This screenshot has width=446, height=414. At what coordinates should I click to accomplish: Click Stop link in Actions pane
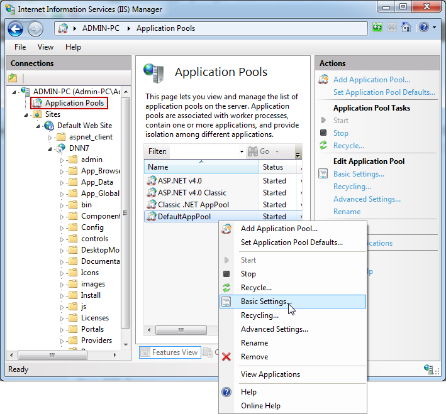click(x=341, y=133)
